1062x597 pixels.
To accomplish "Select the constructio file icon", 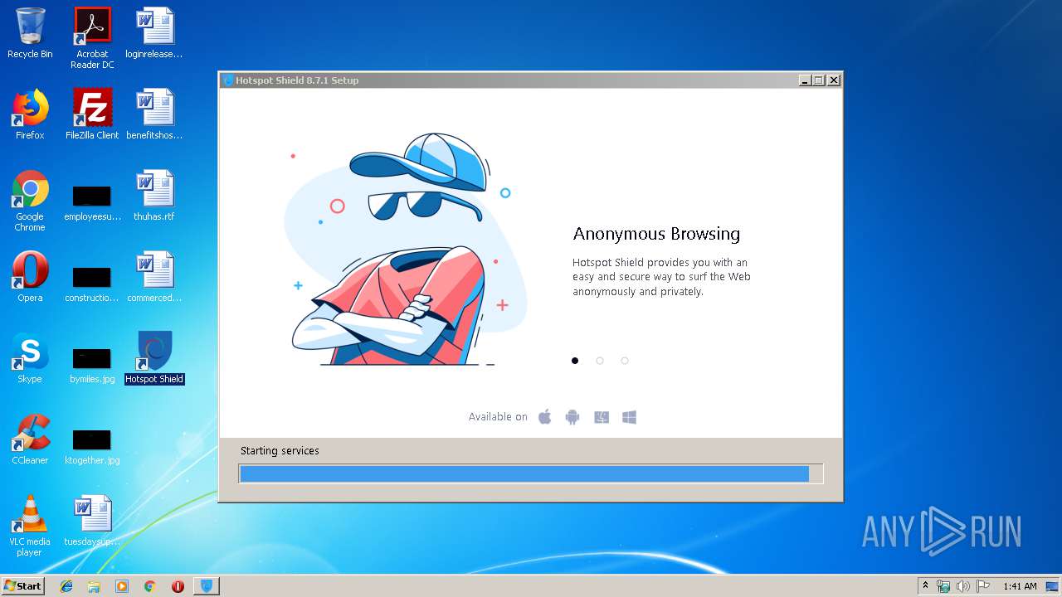I will click(x=92, y=283).
